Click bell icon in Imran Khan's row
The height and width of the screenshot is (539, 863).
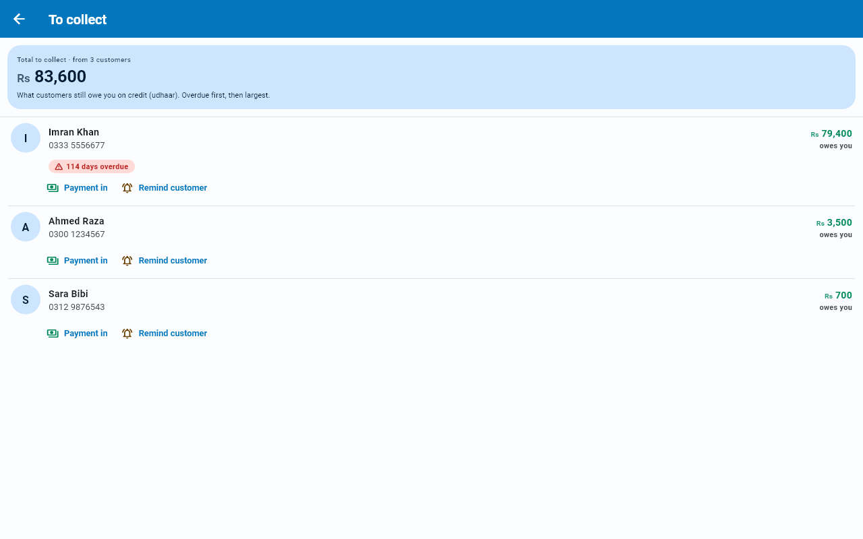point(127,188)
